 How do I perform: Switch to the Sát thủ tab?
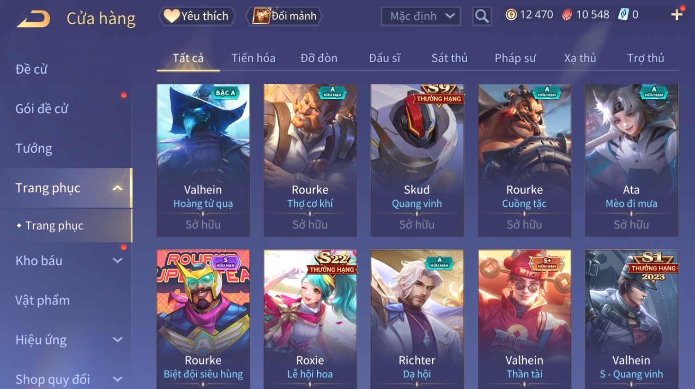point(449,58)
